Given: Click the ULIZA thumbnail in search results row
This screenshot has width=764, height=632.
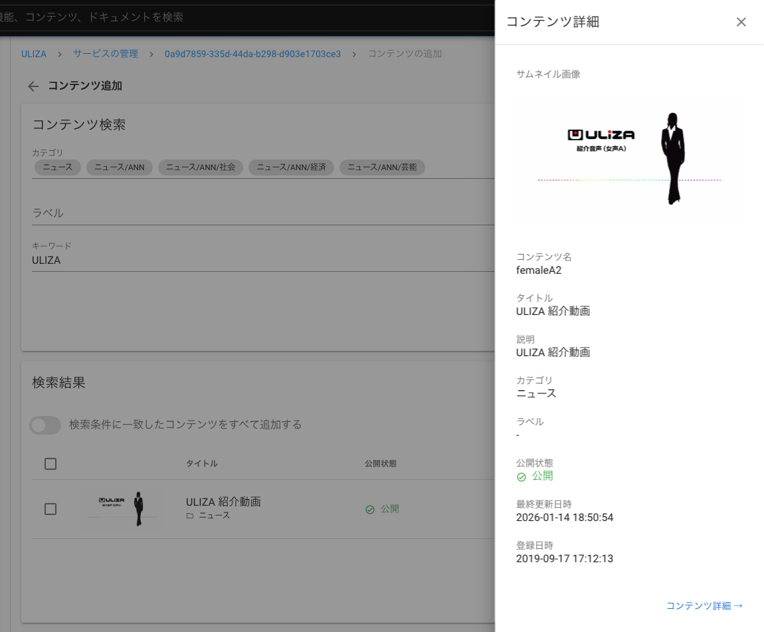Looking at the screenshot, I should 122,509.
